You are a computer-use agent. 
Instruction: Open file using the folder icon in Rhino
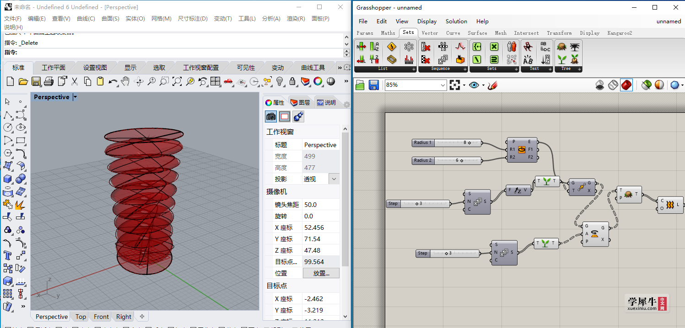coord(23,81)
